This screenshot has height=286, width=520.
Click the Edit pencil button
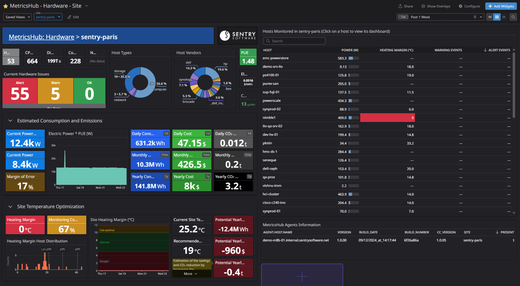pyautogui.click(x=73, y=17)
